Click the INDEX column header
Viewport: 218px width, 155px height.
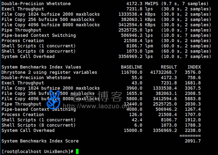click(x=194, y=67)
